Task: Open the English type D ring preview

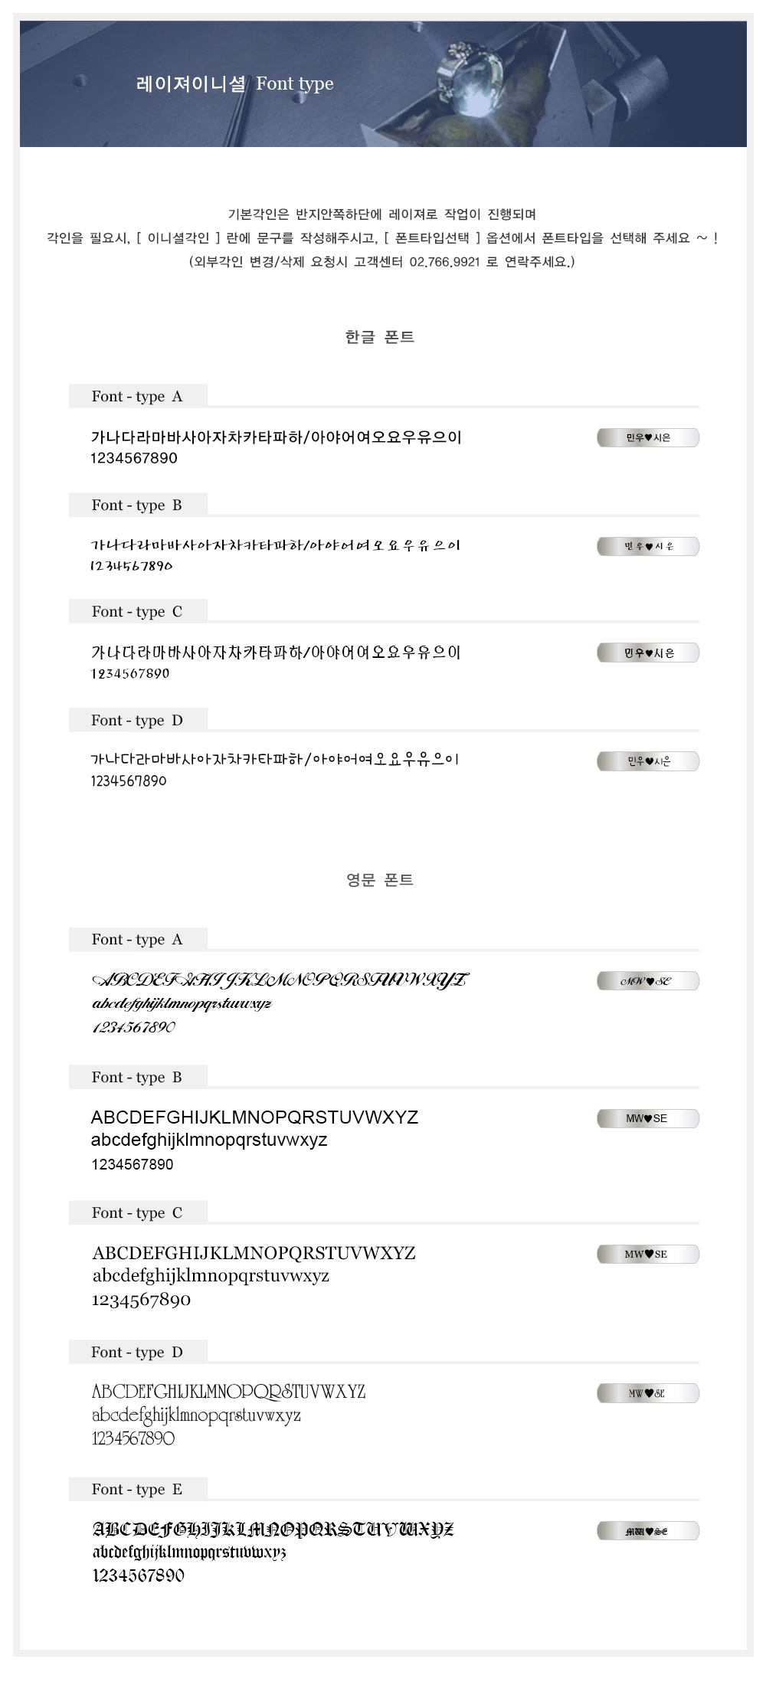Action: tap(647, 1393)
